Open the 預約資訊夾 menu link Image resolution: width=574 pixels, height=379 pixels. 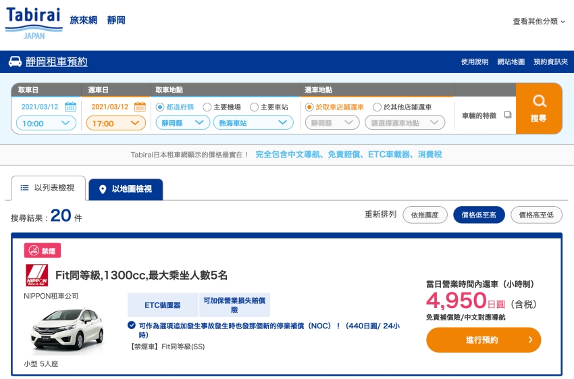point(550,61)
